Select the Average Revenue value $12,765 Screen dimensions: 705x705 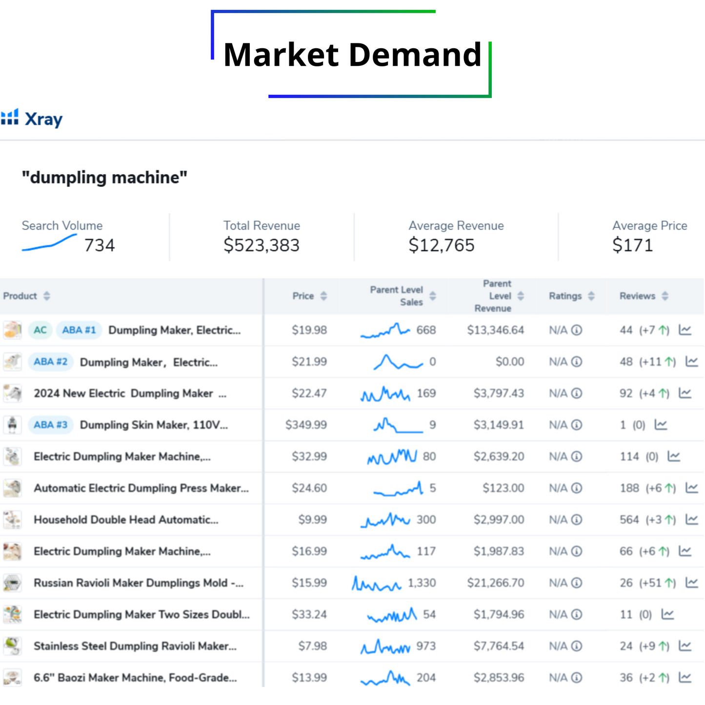pyautogui.click(x=442, y=245)
